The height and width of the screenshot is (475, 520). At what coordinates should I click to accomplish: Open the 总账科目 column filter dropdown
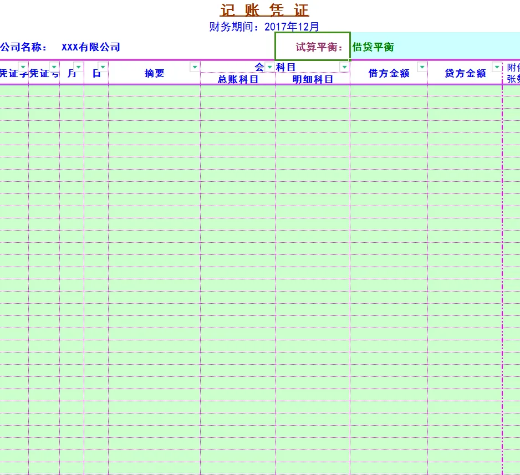[269, 67]
